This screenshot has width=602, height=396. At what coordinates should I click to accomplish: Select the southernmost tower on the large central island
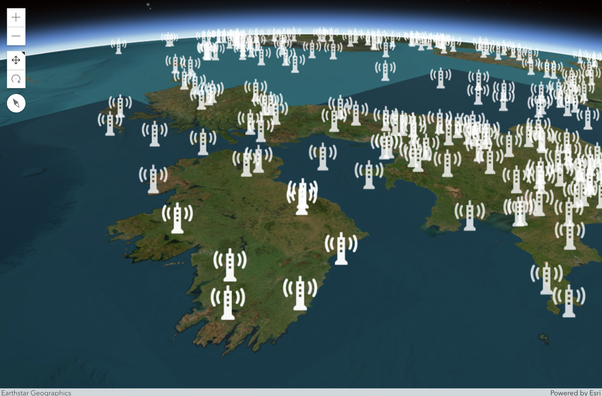[228, 303]
